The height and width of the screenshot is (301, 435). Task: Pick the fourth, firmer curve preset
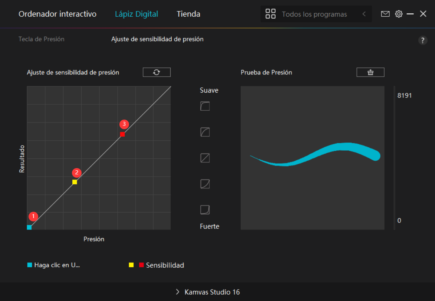[205, 184]
